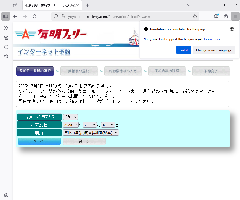This screenshot has height=200, width=240.
Task: Open history clock sidebar icon
Action: [6, 47]
